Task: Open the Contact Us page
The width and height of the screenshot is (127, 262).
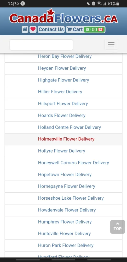Action: [51, 30]
